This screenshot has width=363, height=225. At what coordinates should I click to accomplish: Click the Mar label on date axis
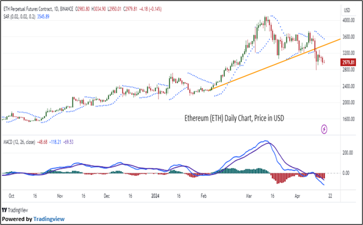point(249,196)
